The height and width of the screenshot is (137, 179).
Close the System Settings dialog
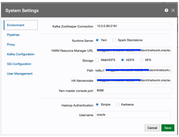point(173,10)
